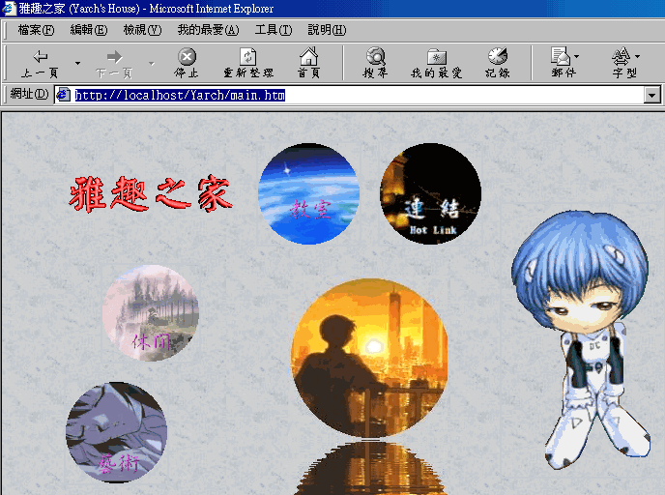665x495 pixels.
Task: Expand the address bar dropdown list
Action: pos(652,95)
